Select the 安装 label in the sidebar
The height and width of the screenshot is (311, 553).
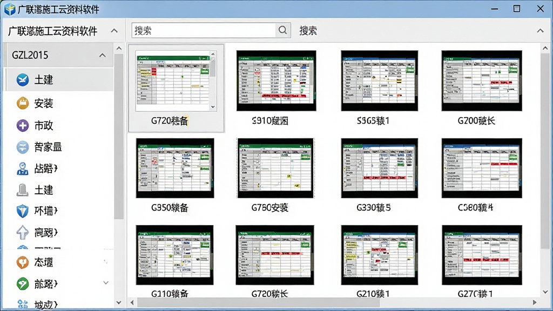coord(44,103)
